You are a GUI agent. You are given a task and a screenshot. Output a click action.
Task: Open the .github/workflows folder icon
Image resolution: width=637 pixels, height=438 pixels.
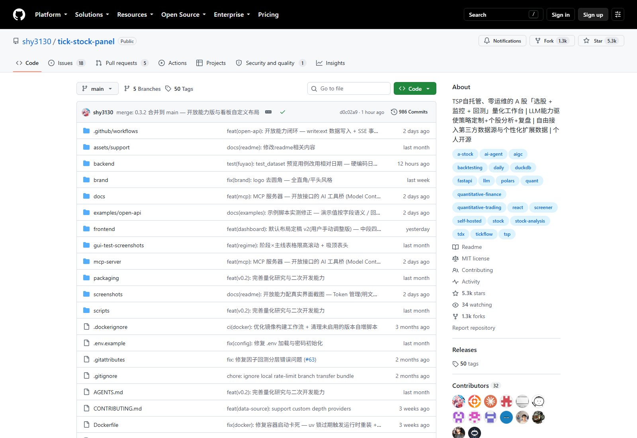86,131
